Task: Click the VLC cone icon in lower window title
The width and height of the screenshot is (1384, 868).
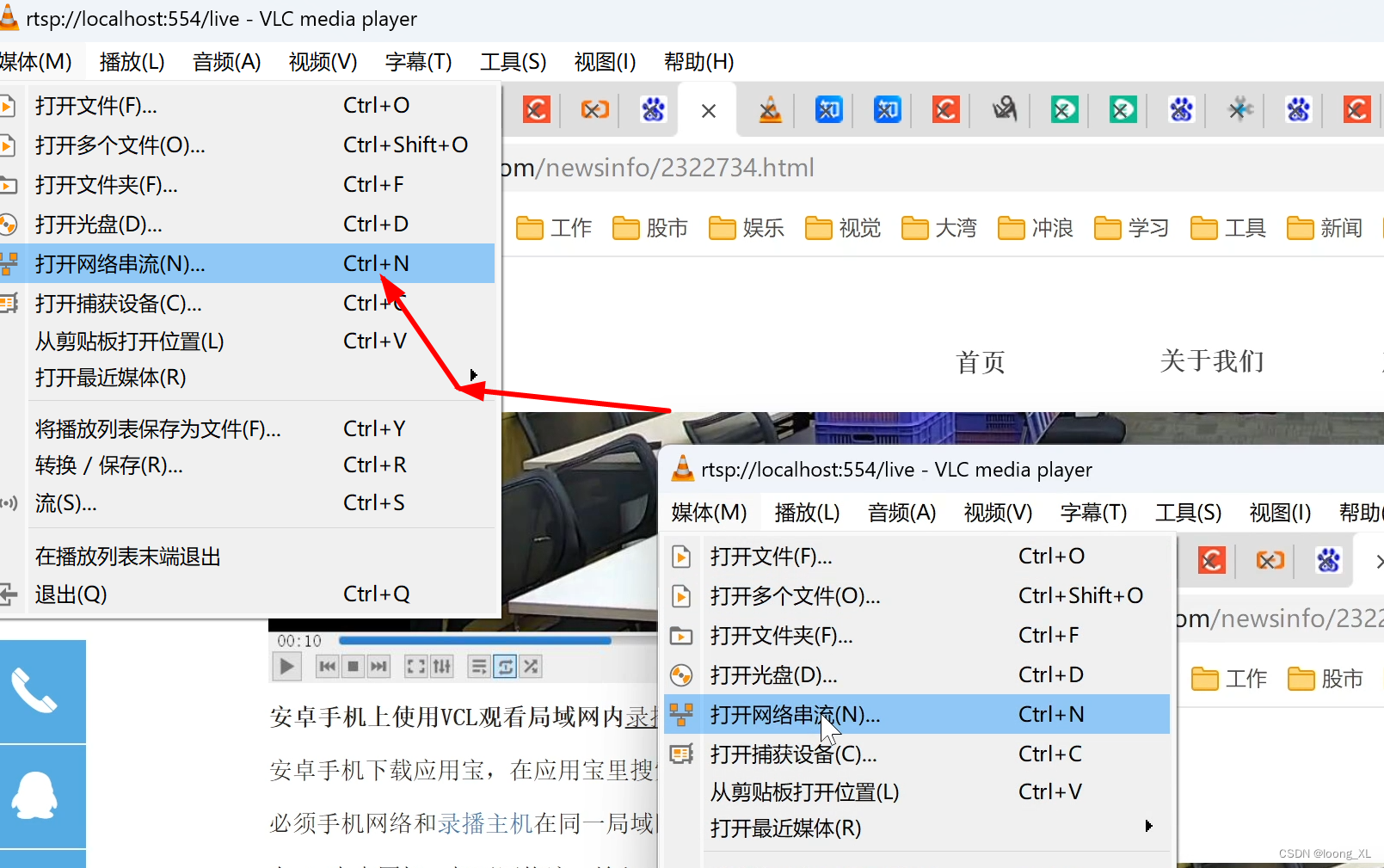Action: click(683, 468)
